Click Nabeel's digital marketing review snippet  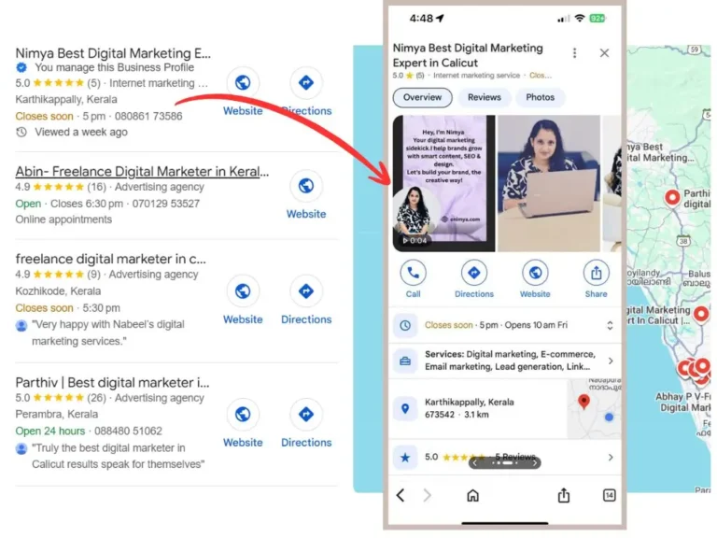click(x=108, y=333)
